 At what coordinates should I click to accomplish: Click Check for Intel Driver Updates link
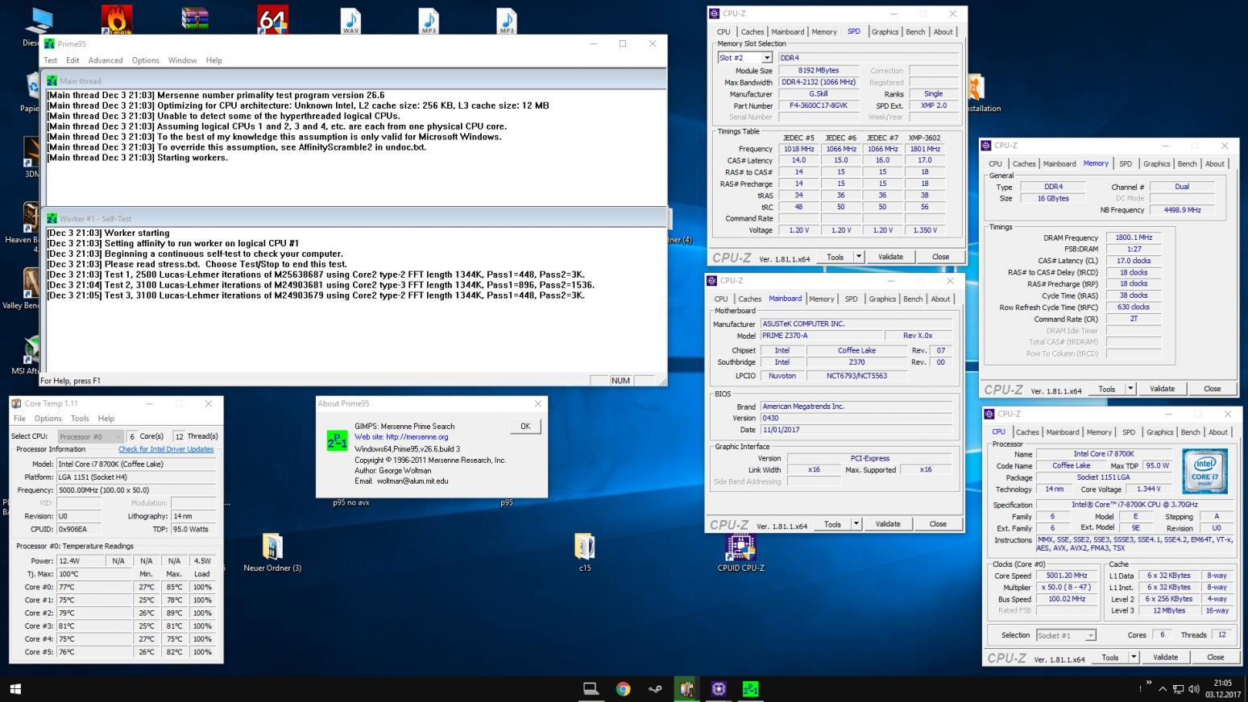click(166, 449)
